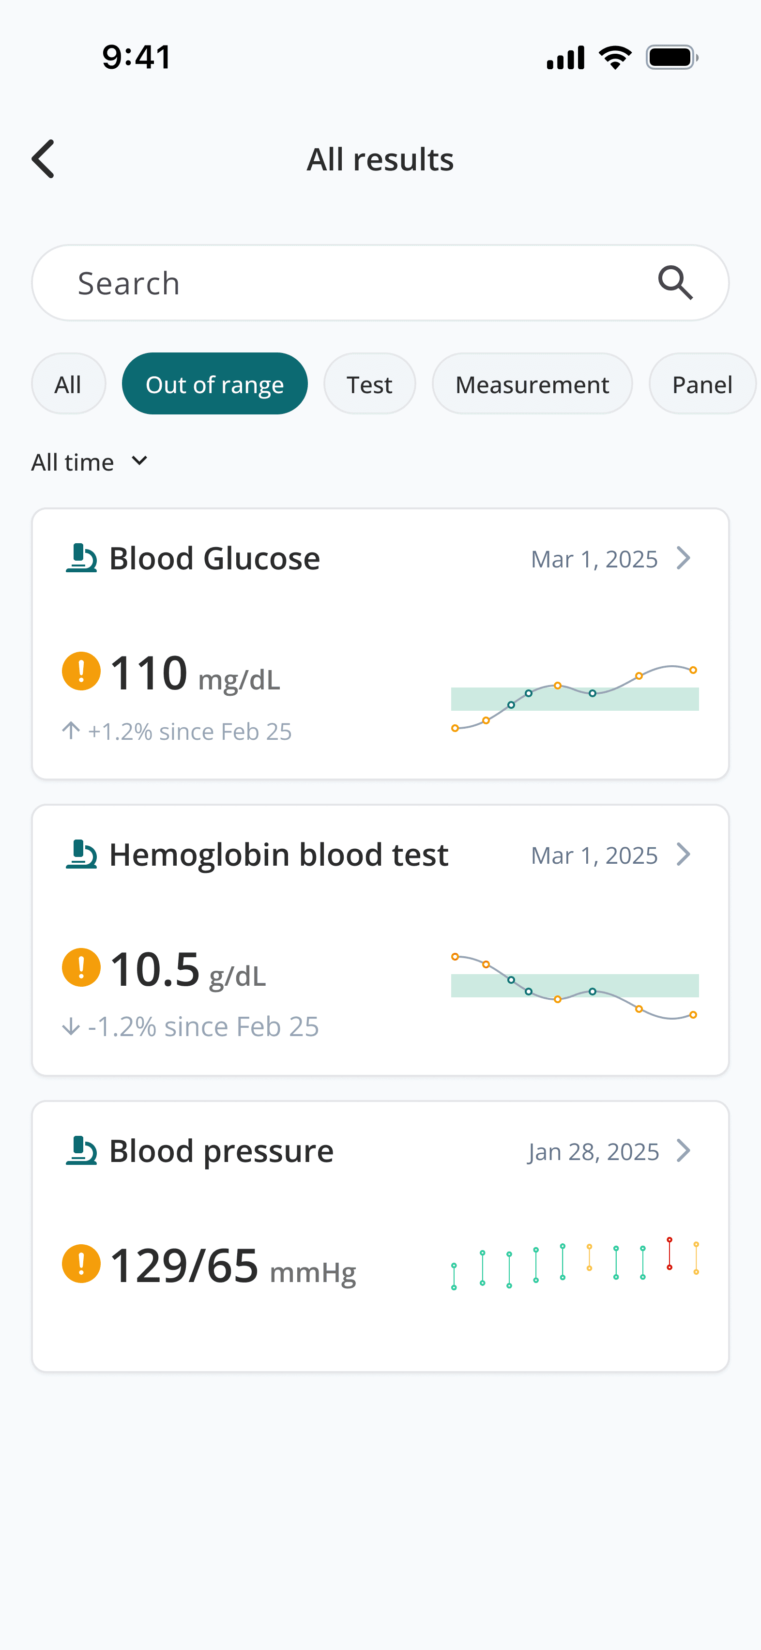Tap the warning icon beside 129/65 mmHg
The height and width of the screenshot is (1650, 761).
click(81, 1264)
